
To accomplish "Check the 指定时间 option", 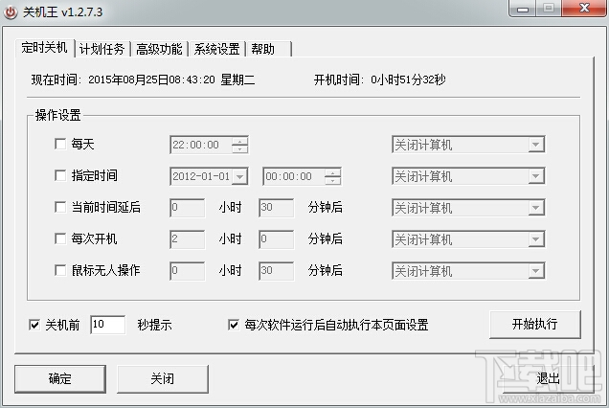I will pyautogui.click(x=60, y=175).
